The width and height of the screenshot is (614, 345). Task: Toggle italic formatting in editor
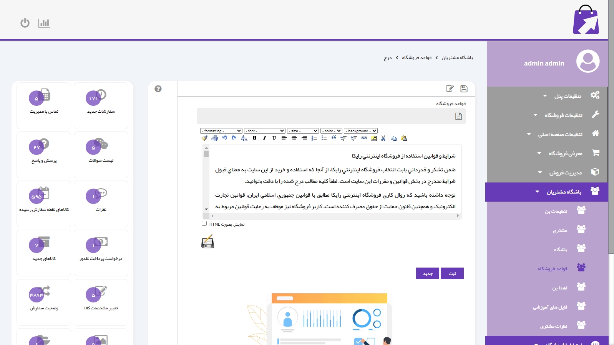coord(264,138)
